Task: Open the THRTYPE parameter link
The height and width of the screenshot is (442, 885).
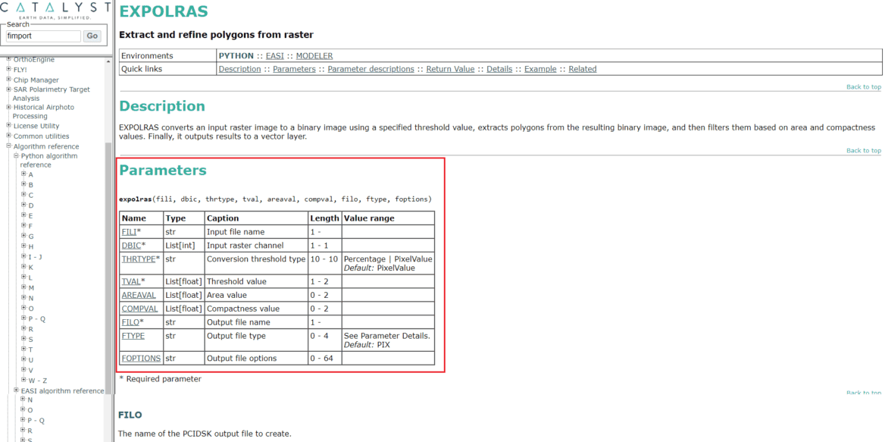Action: click(x=139, y=259)
